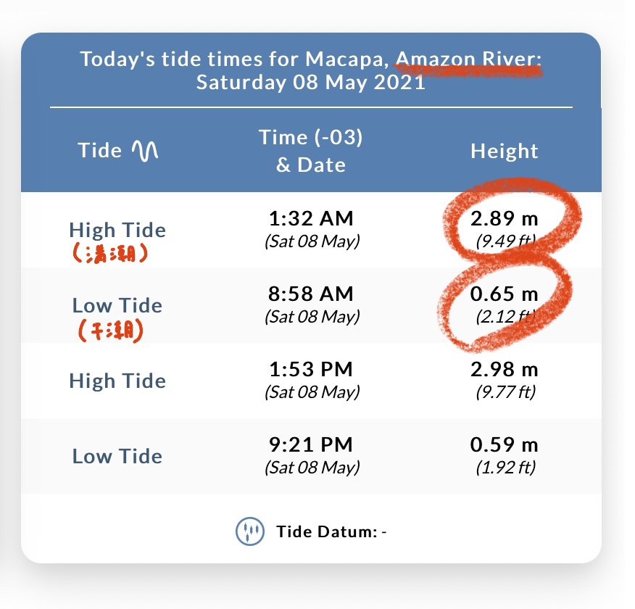Image resolution: width=635 pixels, height=609 pixels.
Task: Click the Tide column header text
Action: coord(100,151)
